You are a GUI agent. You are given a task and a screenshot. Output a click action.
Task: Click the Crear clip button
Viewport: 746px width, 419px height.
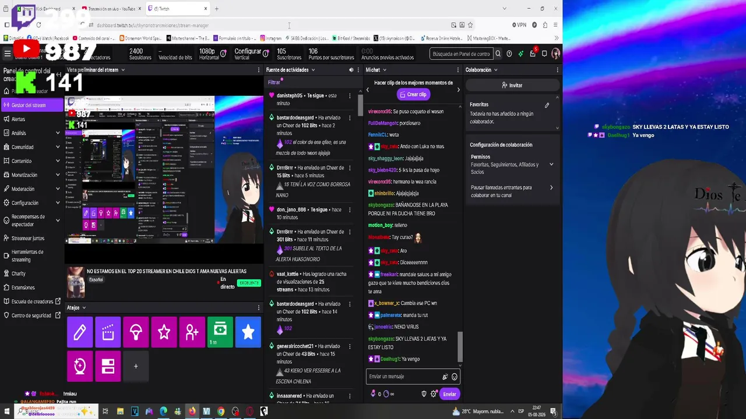(x=413, y=94)
